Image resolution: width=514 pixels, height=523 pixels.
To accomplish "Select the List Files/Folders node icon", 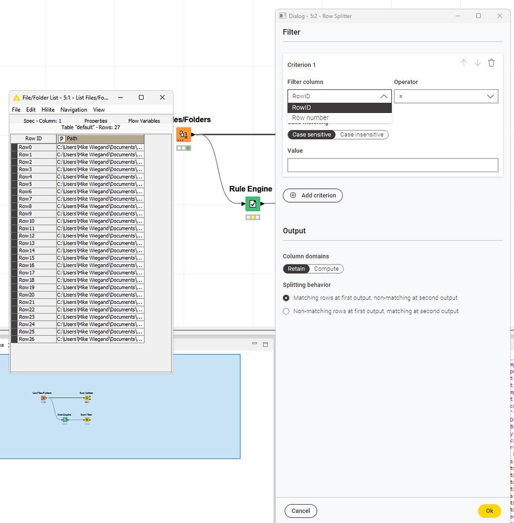I will tap(183, 134).
